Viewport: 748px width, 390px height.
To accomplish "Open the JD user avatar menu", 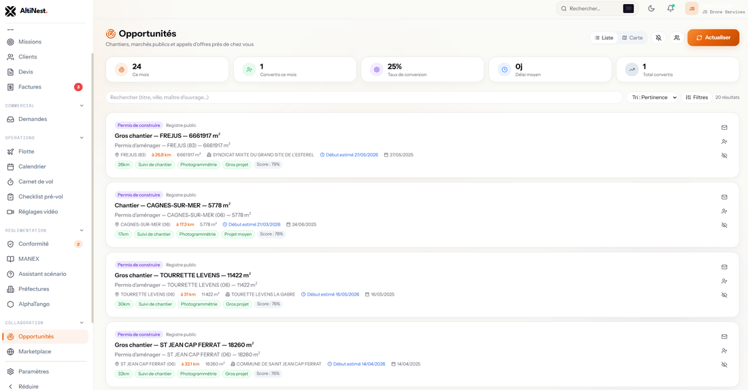I will pos(692,9).
